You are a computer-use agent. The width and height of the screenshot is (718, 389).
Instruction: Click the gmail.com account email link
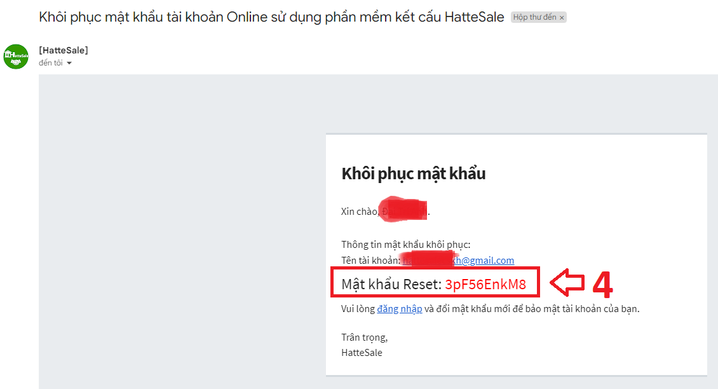(458, 260)
